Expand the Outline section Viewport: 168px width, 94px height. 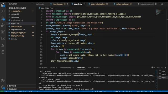(x=21, y=86)
